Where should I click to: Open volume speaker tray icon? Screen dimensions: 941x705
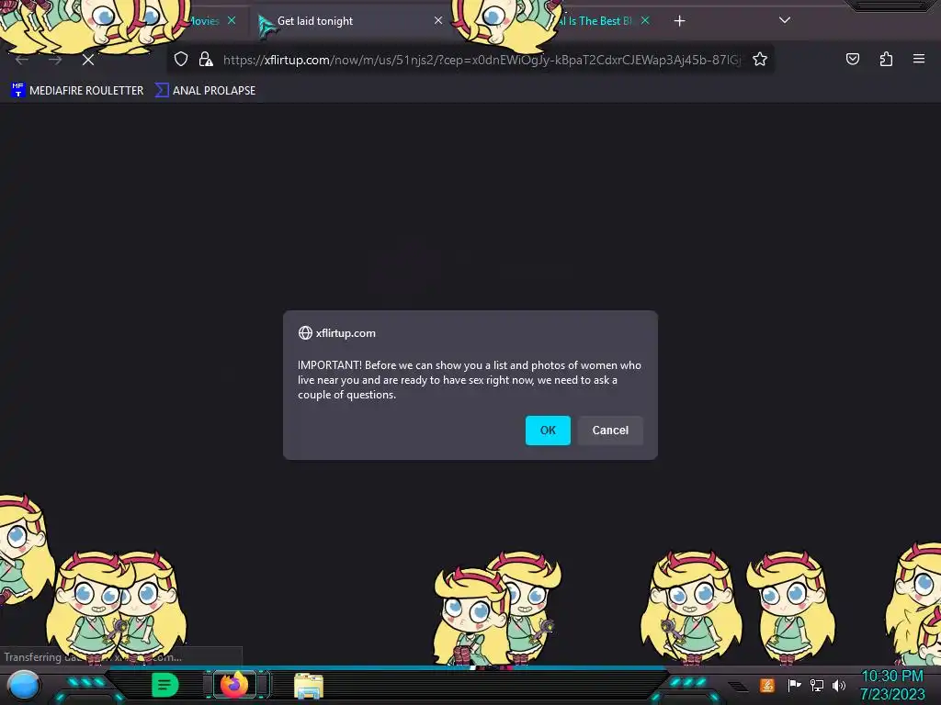point(839,685)
